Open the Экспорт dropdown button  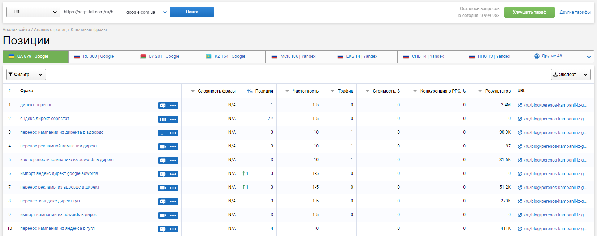(571, 74)
